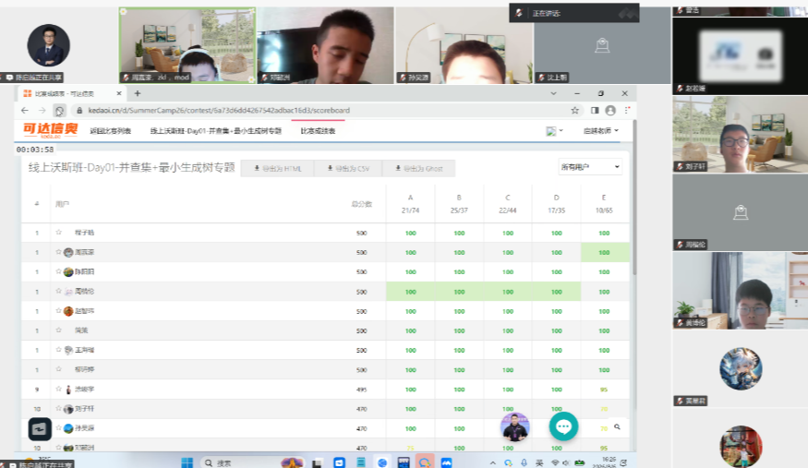The height and width of the screenshot is (468, 808).
Task: Star the row with highlighted A–D cells
Action: pyautogui.click(x=59, y=291)
